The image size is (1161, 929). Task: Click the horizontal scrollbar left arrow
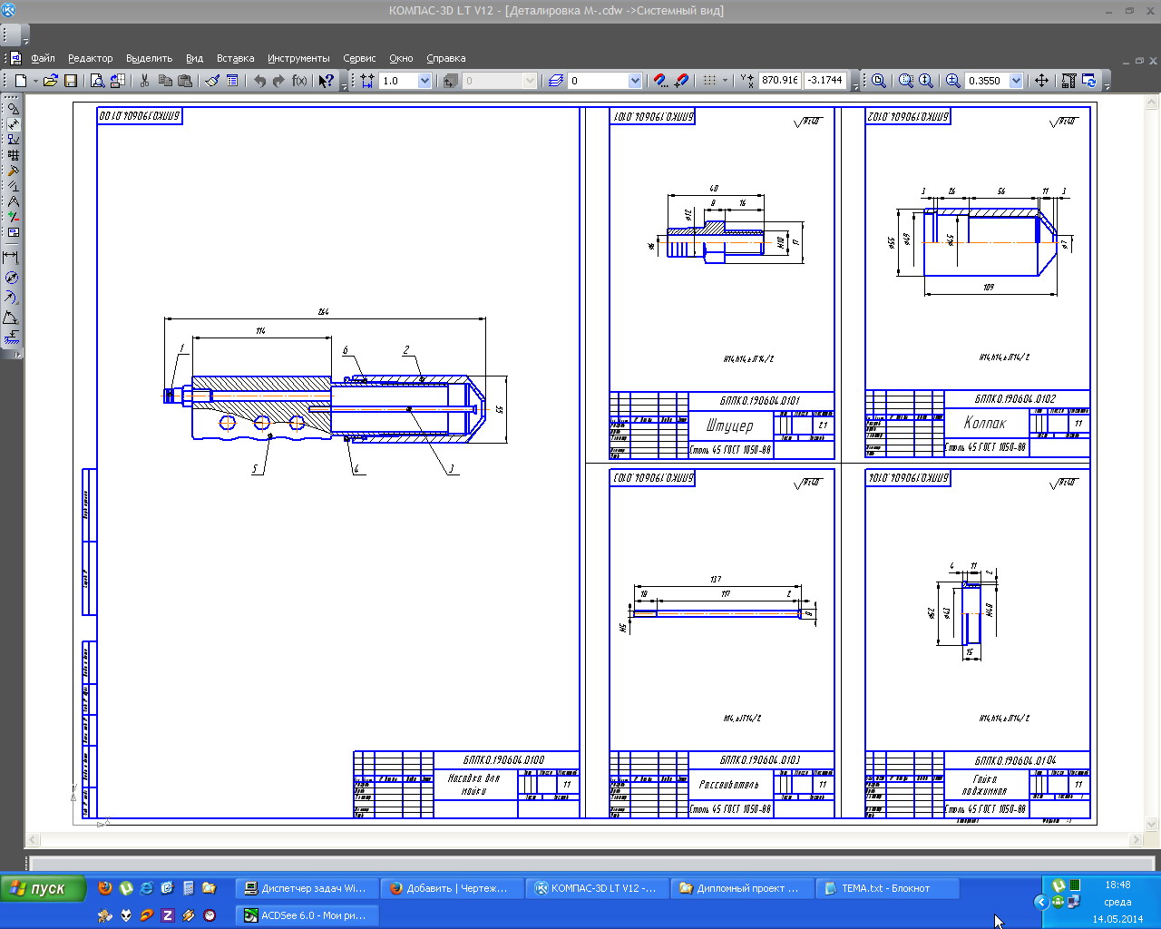pos(34,840)
